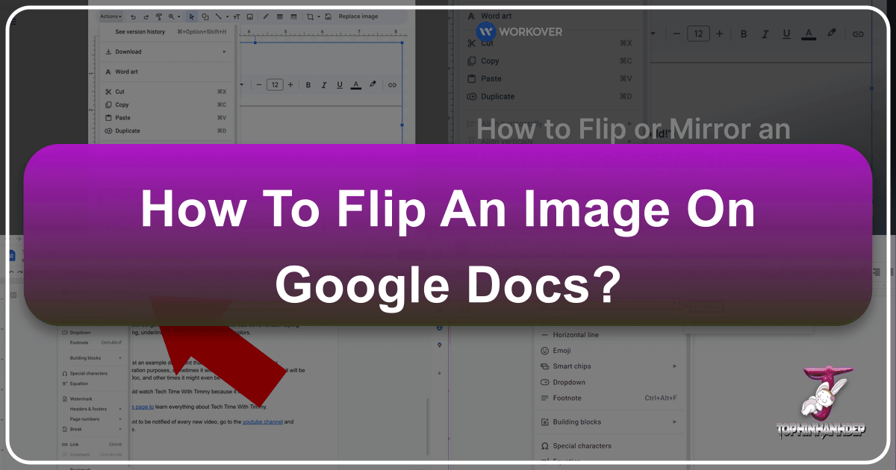Click the Replace image button

358,16
